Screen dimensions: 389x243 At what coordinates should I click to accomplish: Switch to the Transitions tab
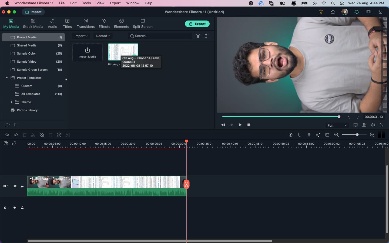click(86, 24)
